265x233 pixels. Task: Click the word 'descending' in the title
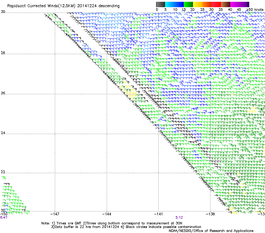click(x=109, y=6)
